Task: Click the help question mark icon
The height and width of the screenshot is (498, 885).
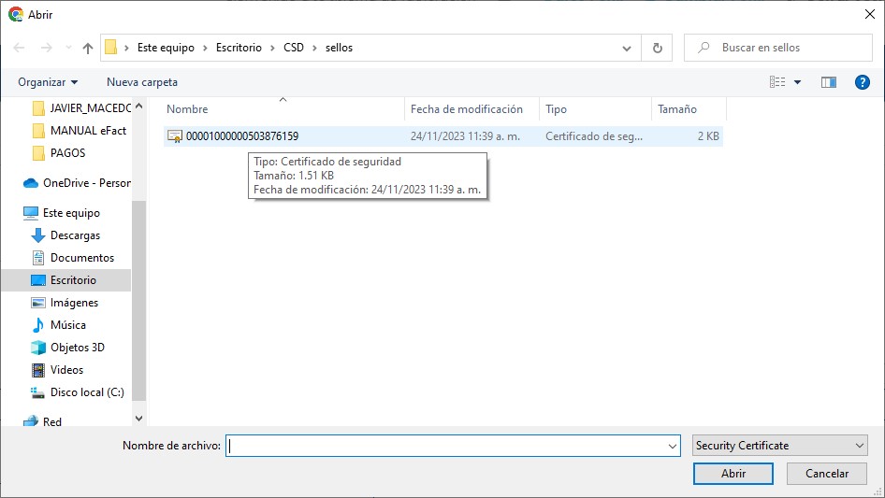Action: pos(863,82)
